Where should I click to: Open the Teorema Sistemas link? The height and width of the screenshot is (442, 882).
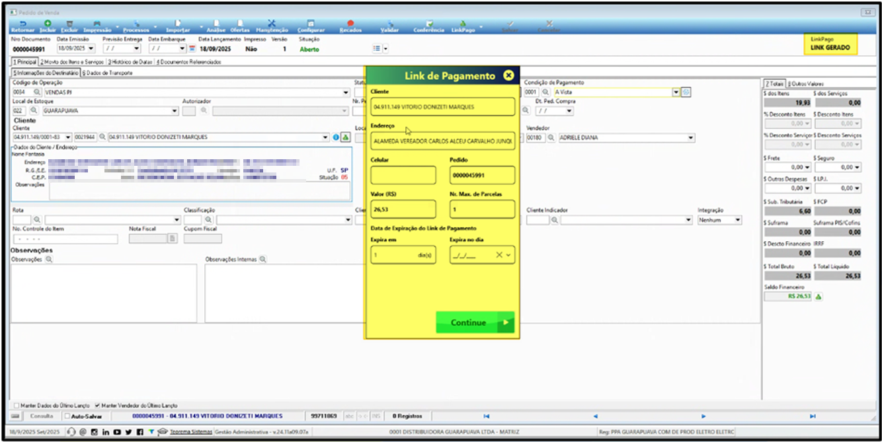click(190, 431)
